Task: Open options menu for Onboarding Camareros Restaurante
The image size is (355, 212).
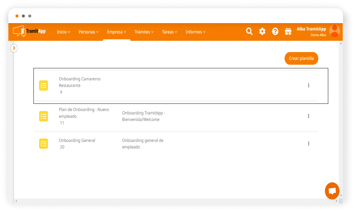Action: 308,85
